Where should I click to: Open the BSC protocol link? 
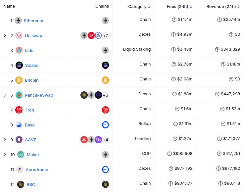31,184
